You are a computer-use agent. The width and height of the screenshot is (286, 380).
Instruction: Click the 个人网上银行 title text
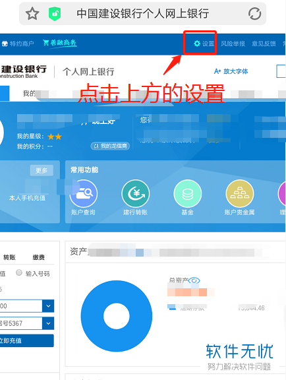[x=88, y=72]
